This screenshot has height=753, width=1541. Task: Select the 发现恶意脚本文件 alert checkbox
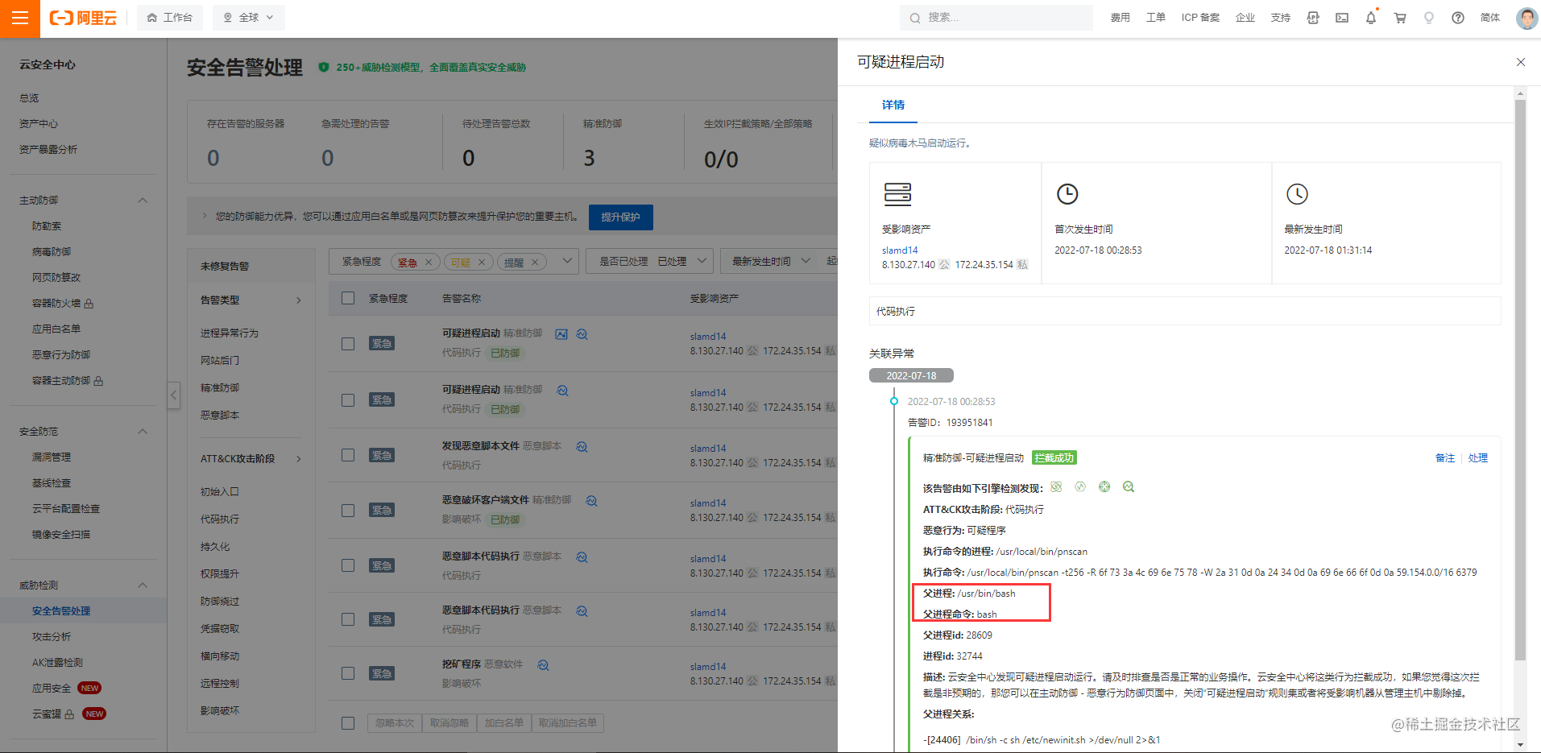(x=348, y=455)
